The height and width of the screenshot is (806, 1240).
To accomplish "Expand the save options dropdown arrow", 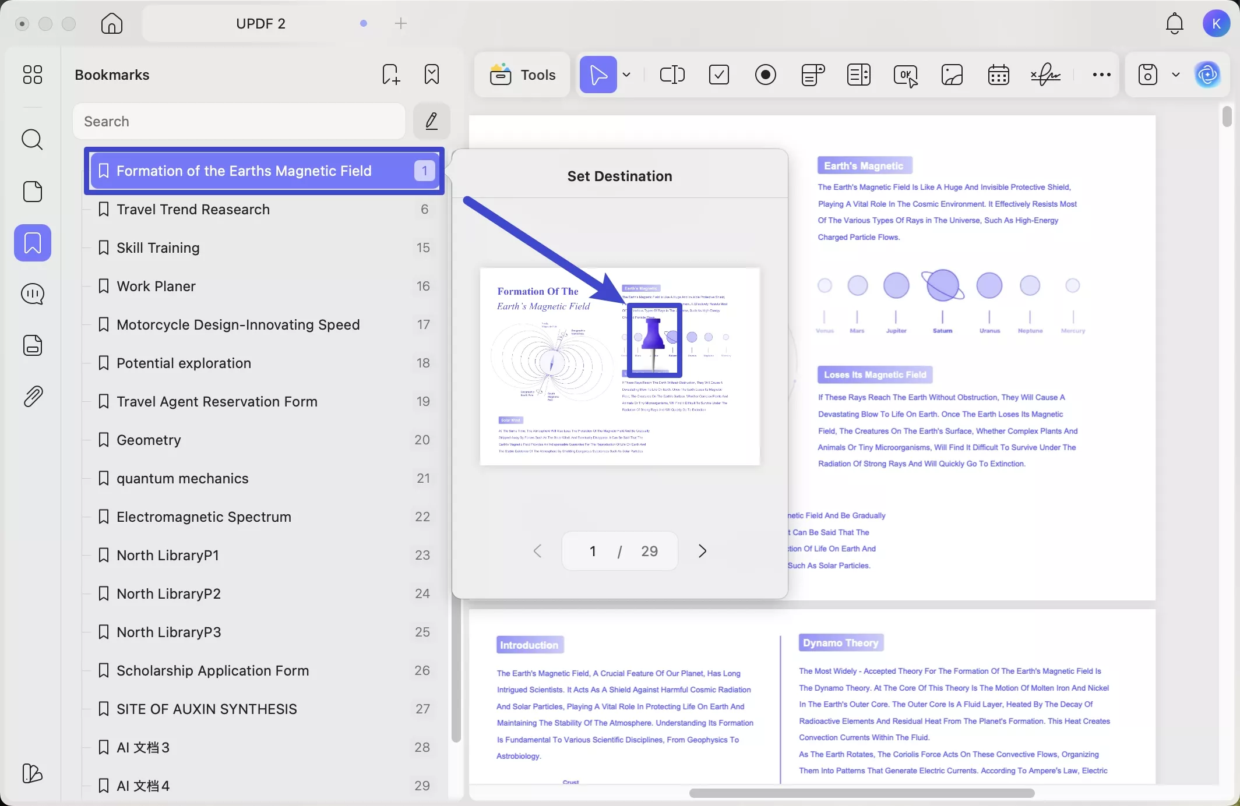I will (x=1176, y=75).
